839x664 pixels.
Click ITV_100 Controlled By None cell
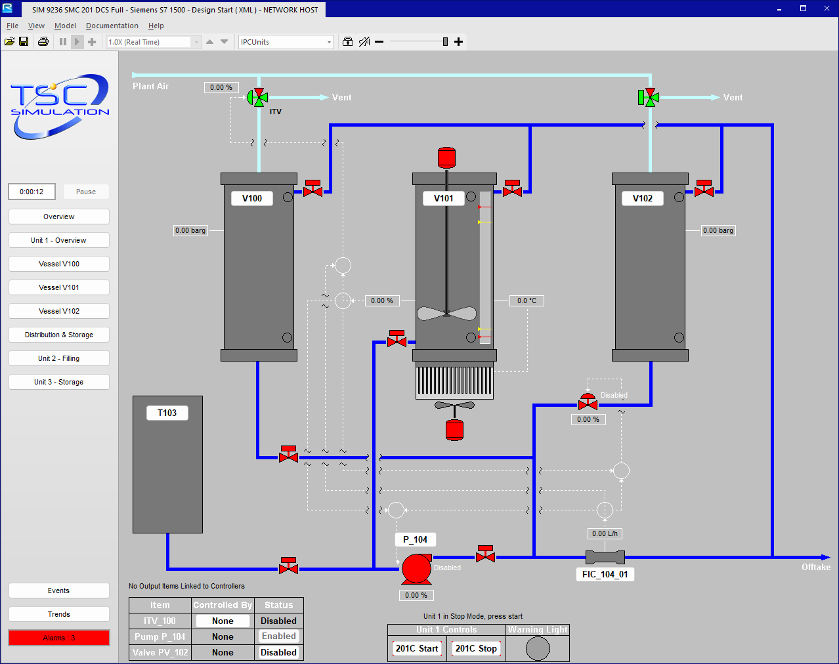click(223, 621)
